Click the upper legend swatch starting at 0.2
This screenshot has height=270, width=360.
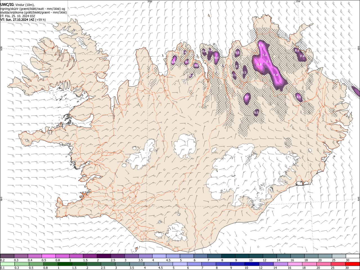(x=7, y=256)
